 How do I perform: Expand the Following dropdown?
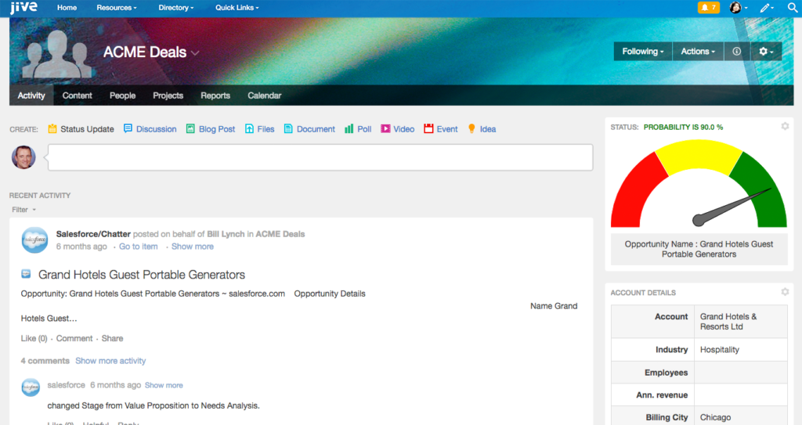(642, 52)
